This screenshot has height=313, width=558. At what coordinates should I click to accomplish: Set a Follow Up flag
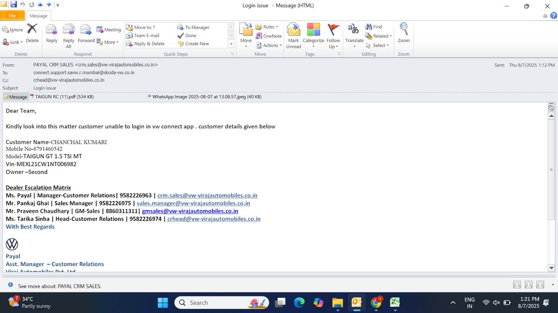tap(333, 36)
